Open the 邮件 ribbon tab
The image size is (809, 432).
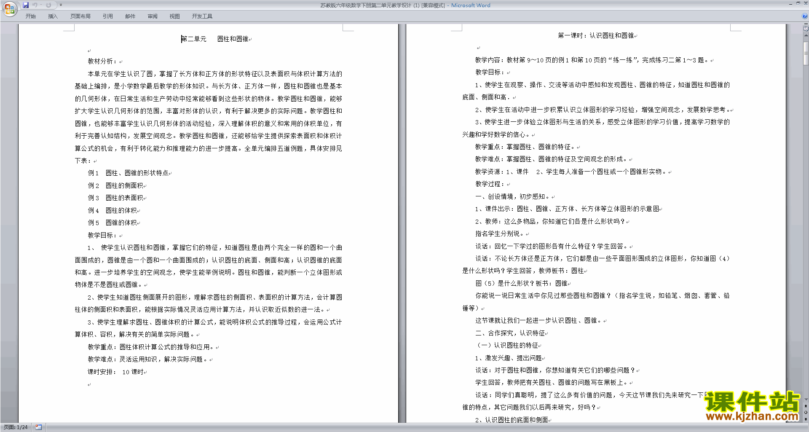(130, 16)
